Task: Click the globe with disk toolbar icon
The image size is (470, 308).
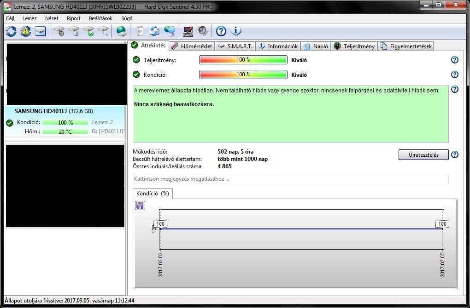Action: pyautogui.click(x=122, y=31)
